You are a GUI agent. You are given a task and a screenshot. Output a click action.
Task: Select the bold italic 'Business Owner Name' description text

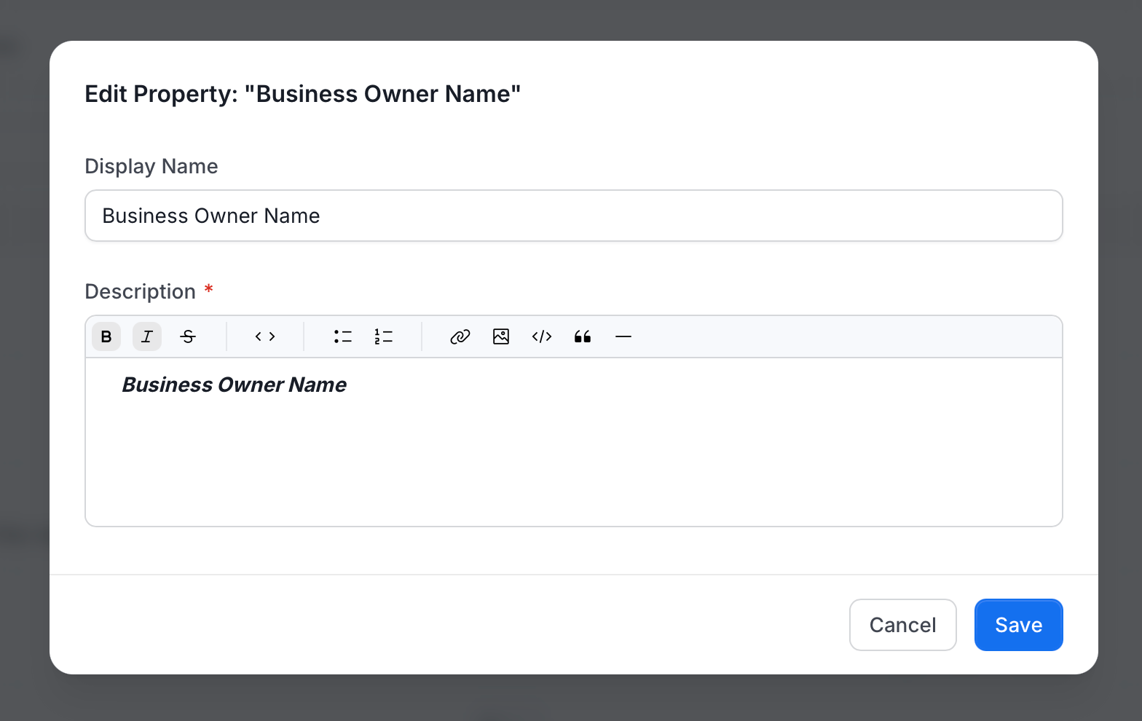(235, 385)
